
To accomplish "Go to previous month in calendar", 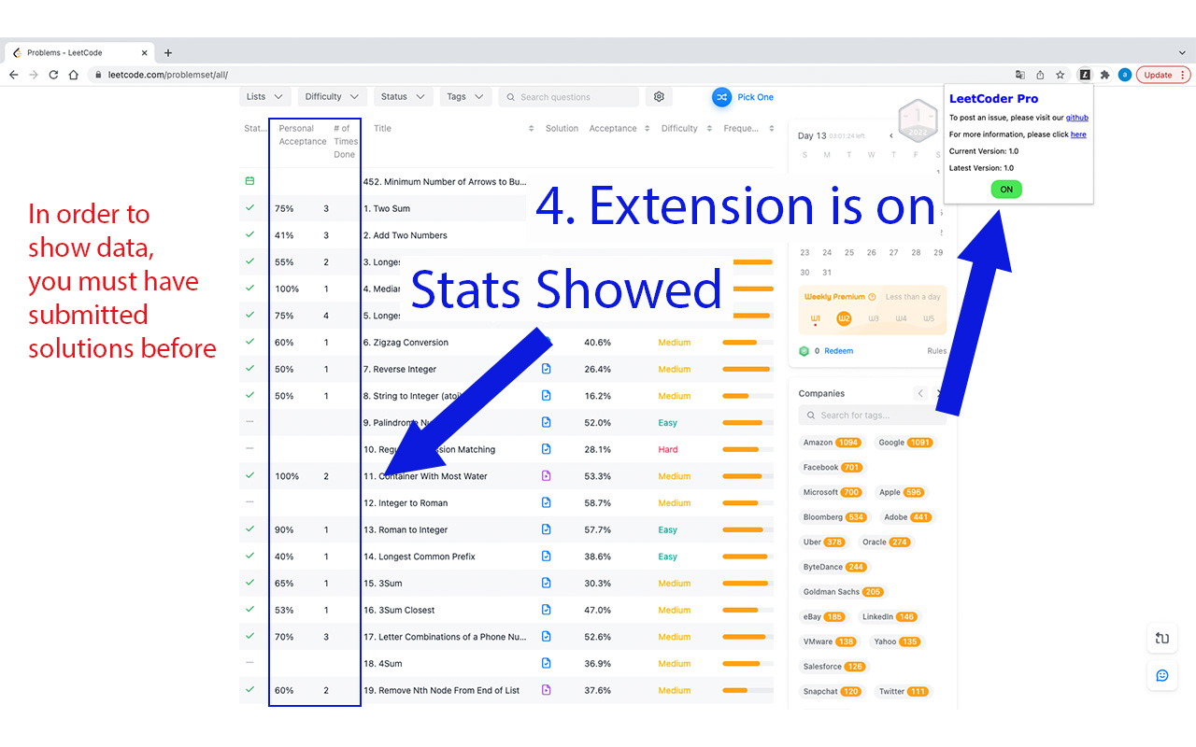I will pyautogui.click(x=891, y=136).
